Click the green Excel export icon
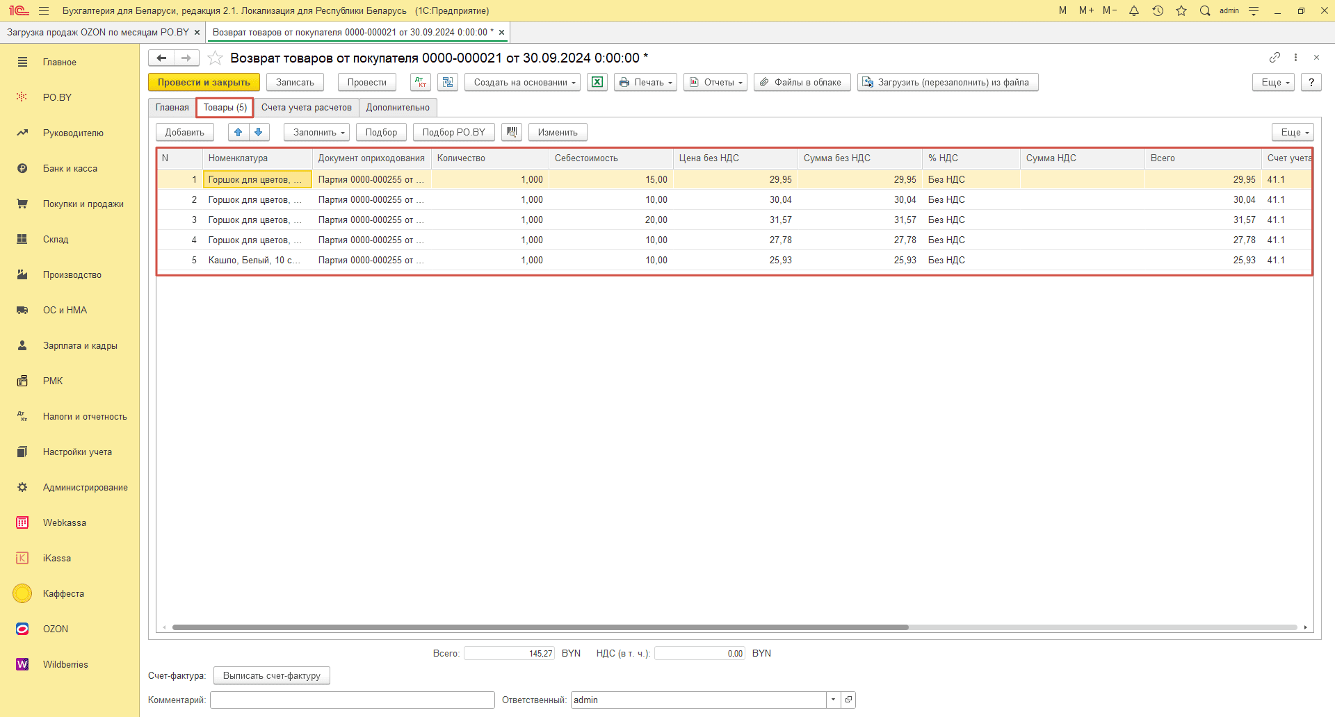The height and width of the screenshot is (717, 1335). [597, 82]
